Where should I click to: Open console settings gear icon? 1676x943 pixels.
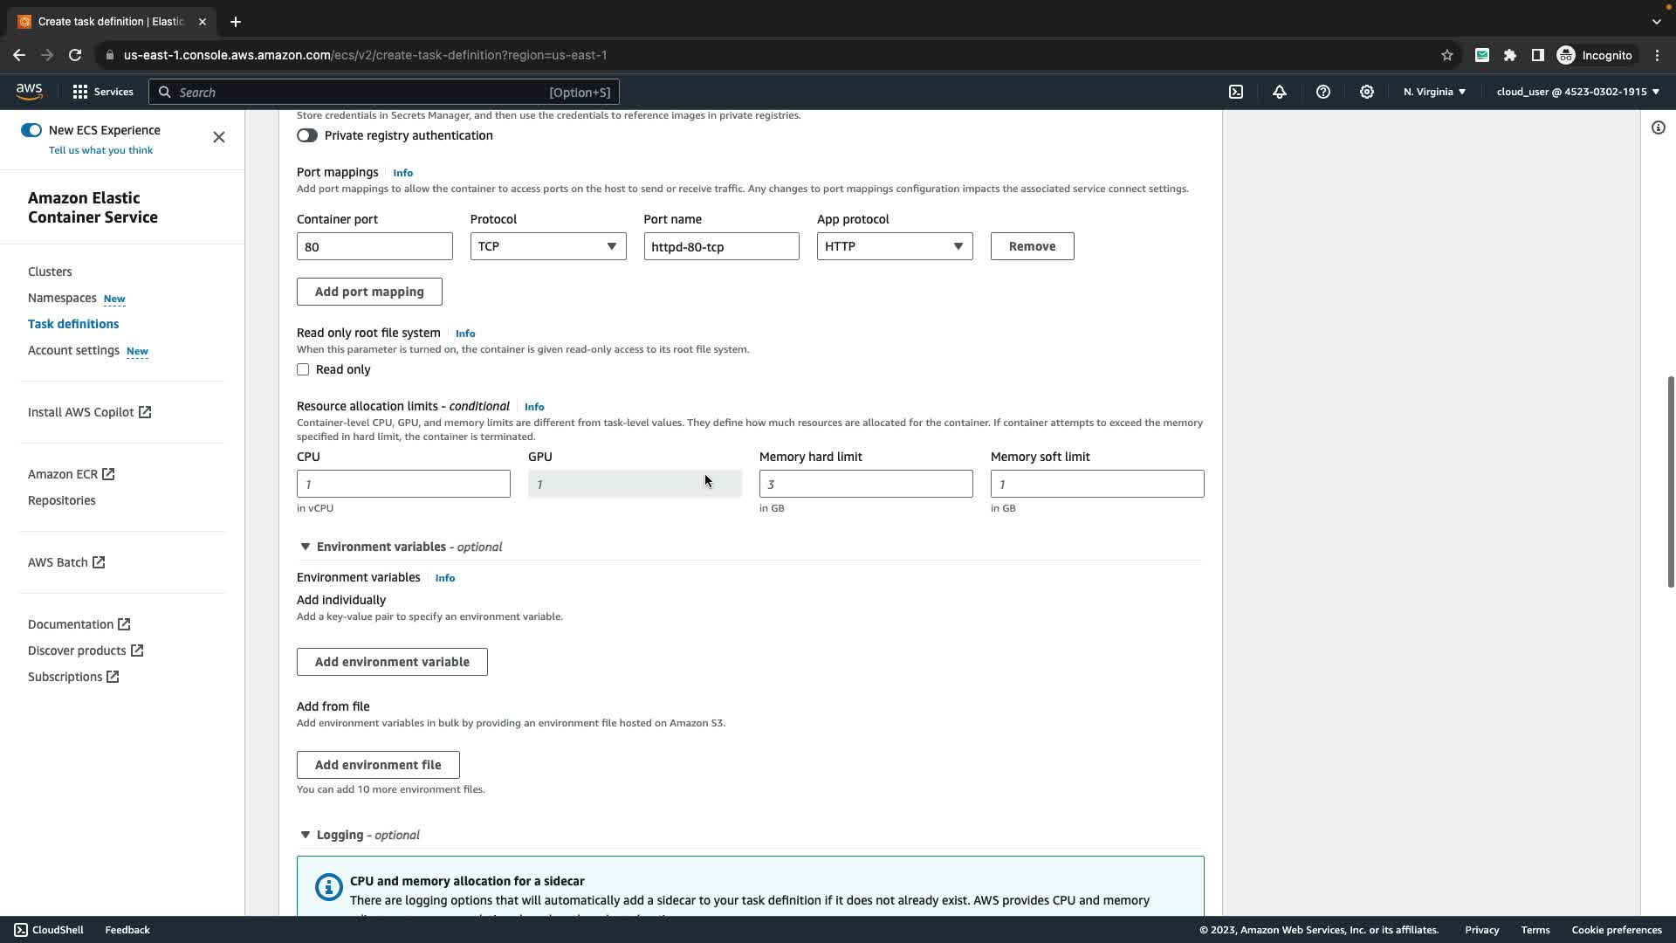coord(1367,92)
